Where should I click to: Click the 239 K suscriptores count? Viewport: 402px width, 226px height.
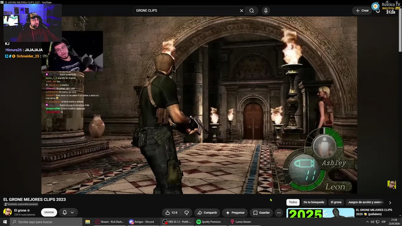(x=24, y=215)
